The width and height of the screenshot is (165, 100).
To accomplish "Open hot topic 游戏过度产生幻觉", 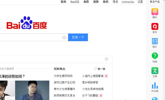I will point(64,82).
